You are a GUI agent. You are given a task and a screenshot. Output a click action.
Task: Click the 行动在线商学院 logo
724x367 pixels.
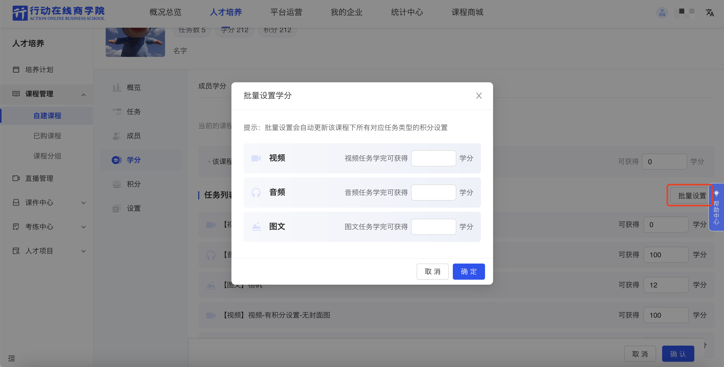[58, 13]
